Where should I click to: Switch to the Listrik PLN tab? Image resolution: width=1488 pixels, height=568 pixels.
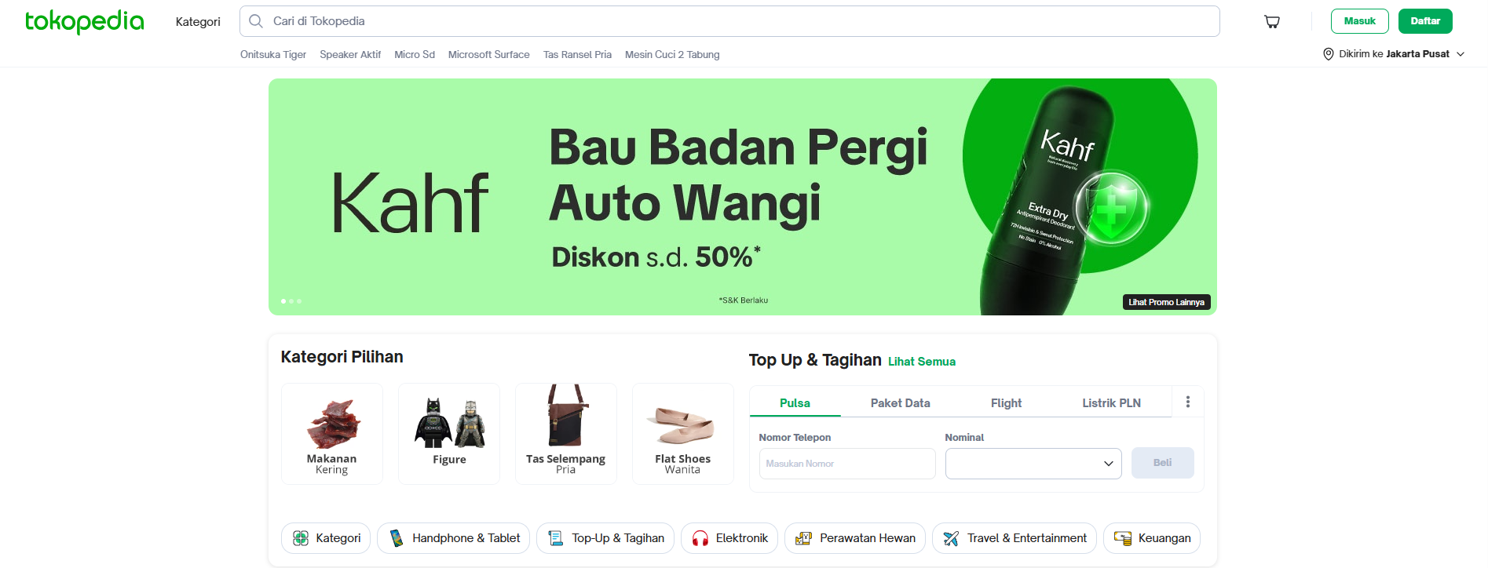point(1112,402)
